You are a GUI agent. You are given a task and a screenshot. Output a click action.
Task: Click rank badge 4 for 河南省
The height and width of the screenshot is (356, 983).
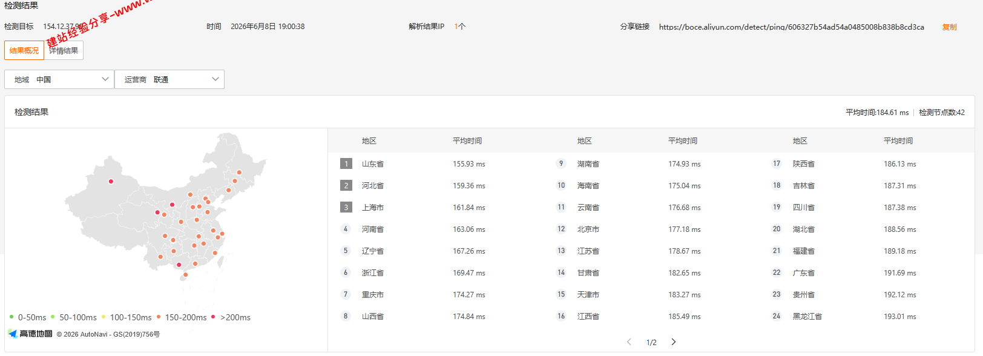point(346,229)
